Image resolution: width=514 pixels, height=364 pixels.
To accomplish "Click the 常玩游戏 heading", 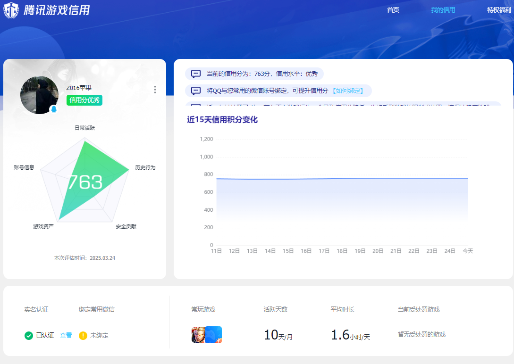I will click(203, 309).
